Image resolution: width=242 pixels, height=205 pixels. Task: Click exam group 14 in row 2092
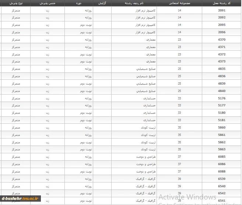coord(179,17)
